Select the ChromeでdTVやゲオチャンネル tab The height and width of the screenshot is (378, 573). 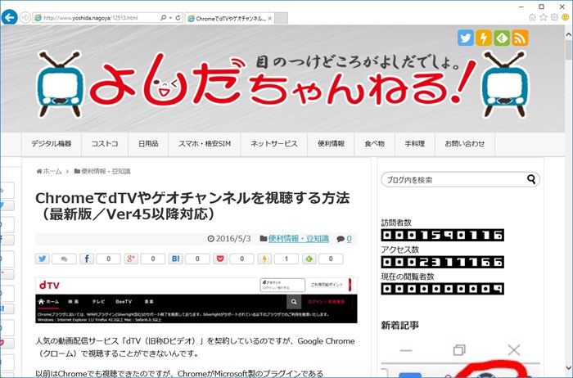[x=228, y=18]
